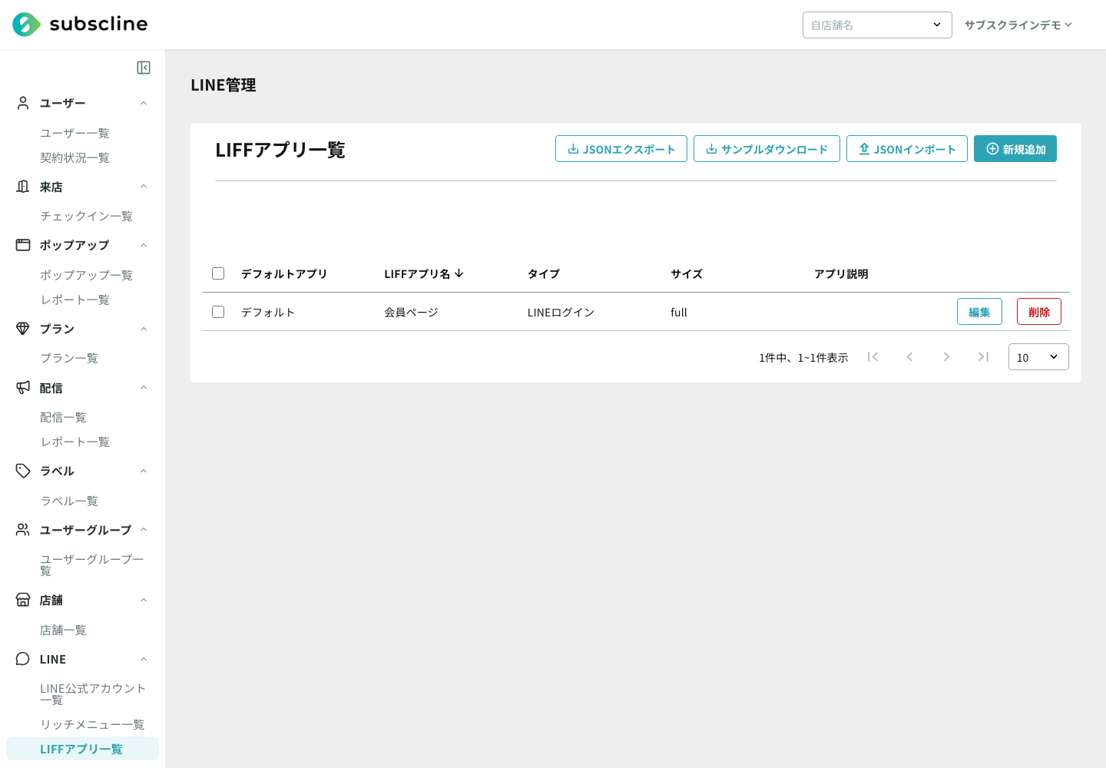The height and width of the screenshot is (768, 1106).
Task: Click 削除 button for 会員ページ row
Action: [x=1039, y=312]
